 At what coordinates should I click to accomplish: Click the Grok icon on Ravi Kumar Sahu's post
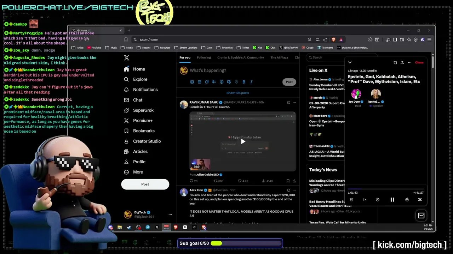click(288, 103)
